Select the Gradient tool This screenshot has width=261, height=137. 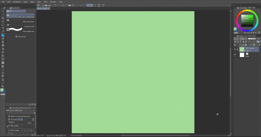3,66
